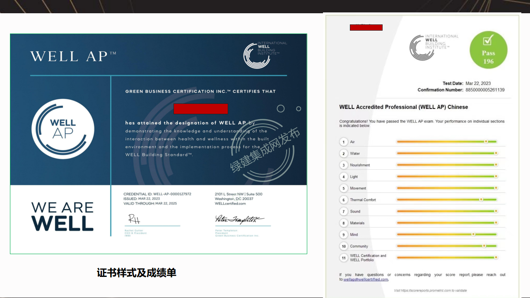This screenshot has width=530, height=298.
Task: Select the number 4 circle beside Light
Action: tap(343, 177)
